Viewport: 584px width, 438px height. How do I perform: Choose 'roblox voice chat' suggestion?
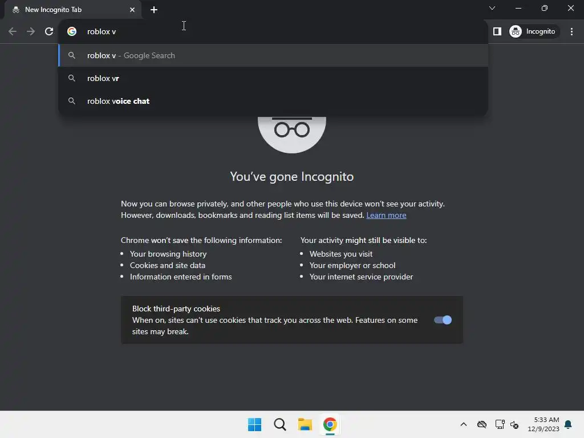pyautogui.click(x=273, y=101)
